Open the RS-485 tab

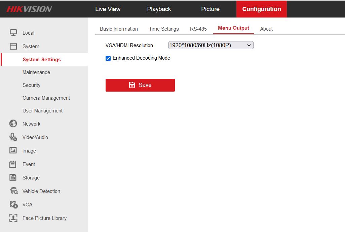pos(198,29)
